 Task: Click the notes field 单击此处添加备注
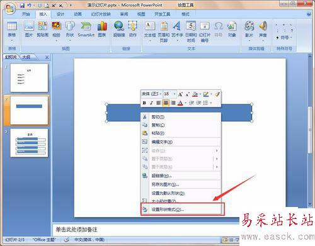146,229
